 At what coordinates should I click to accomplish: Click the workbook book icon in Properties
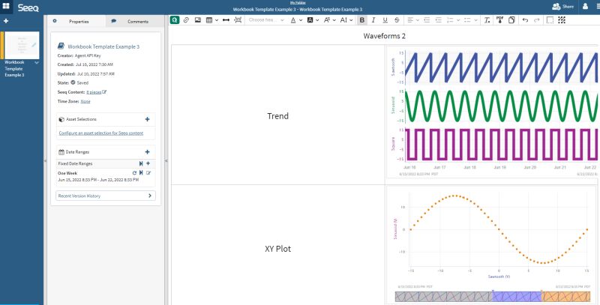(x=61, y=46)
